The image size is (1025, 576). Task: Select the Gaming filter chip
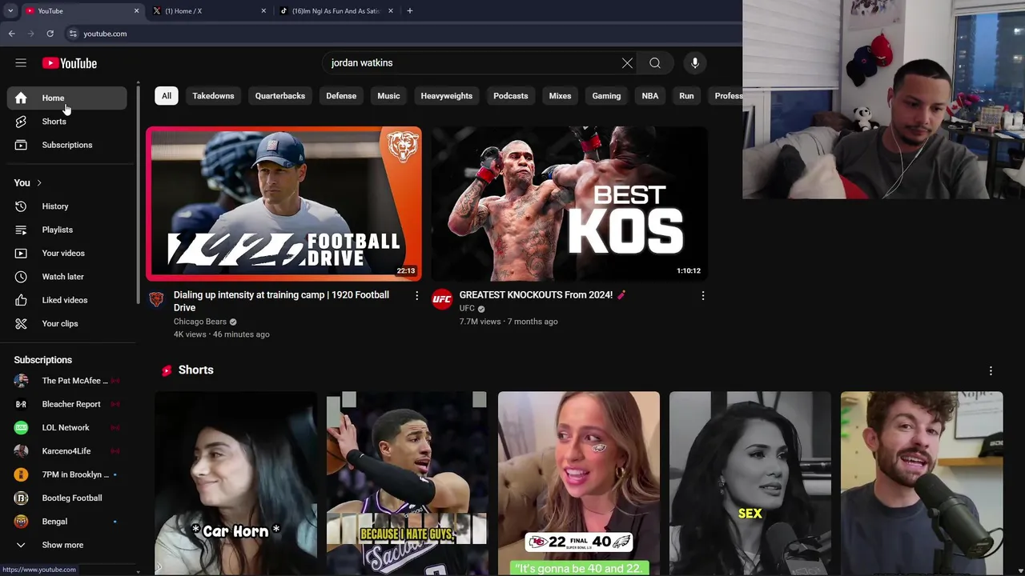point(606,96)
